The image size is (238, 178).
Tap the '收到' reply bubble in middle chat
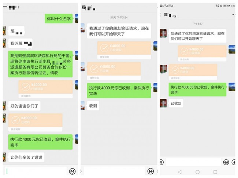93,105
